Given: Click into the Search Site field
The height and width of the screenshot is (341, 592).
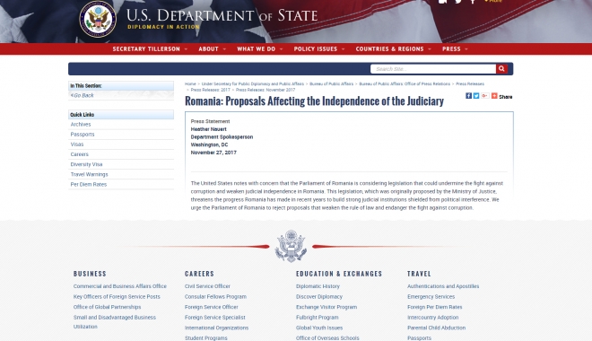Looking at the screenshot, I should (x=433, y=69).
